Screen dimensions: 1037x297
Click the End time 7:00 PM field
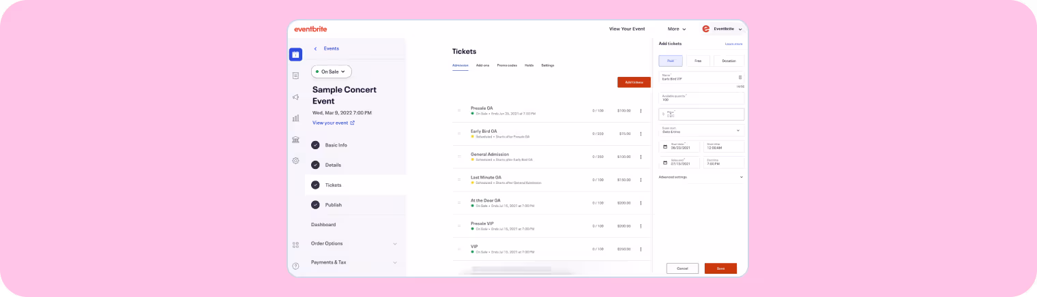click(724, 163)
